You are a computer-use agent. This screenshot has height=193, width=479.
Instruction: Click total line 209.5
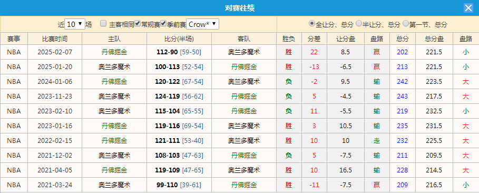[434, 156]
